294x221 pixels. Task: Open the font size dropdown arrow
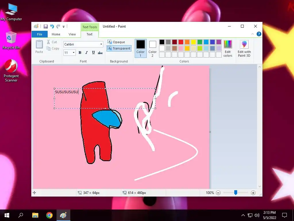coord(74,53)
